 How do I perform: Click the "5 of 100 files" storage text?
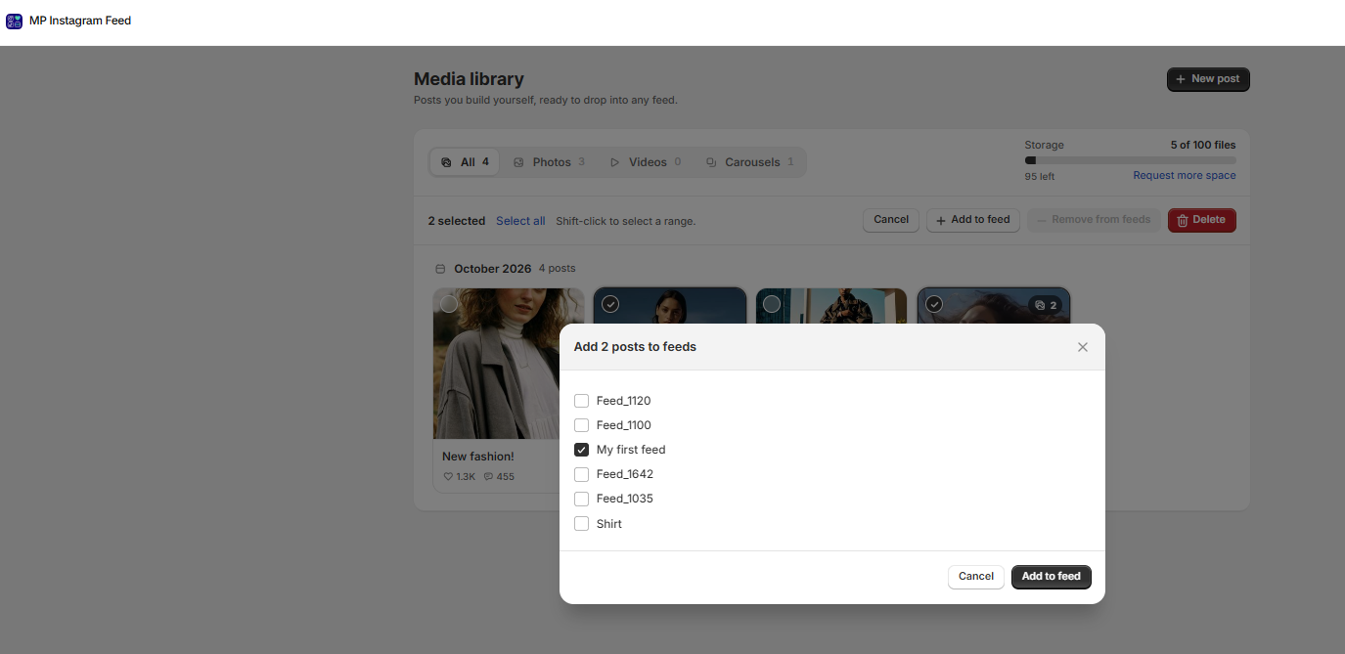[1203, 145]
